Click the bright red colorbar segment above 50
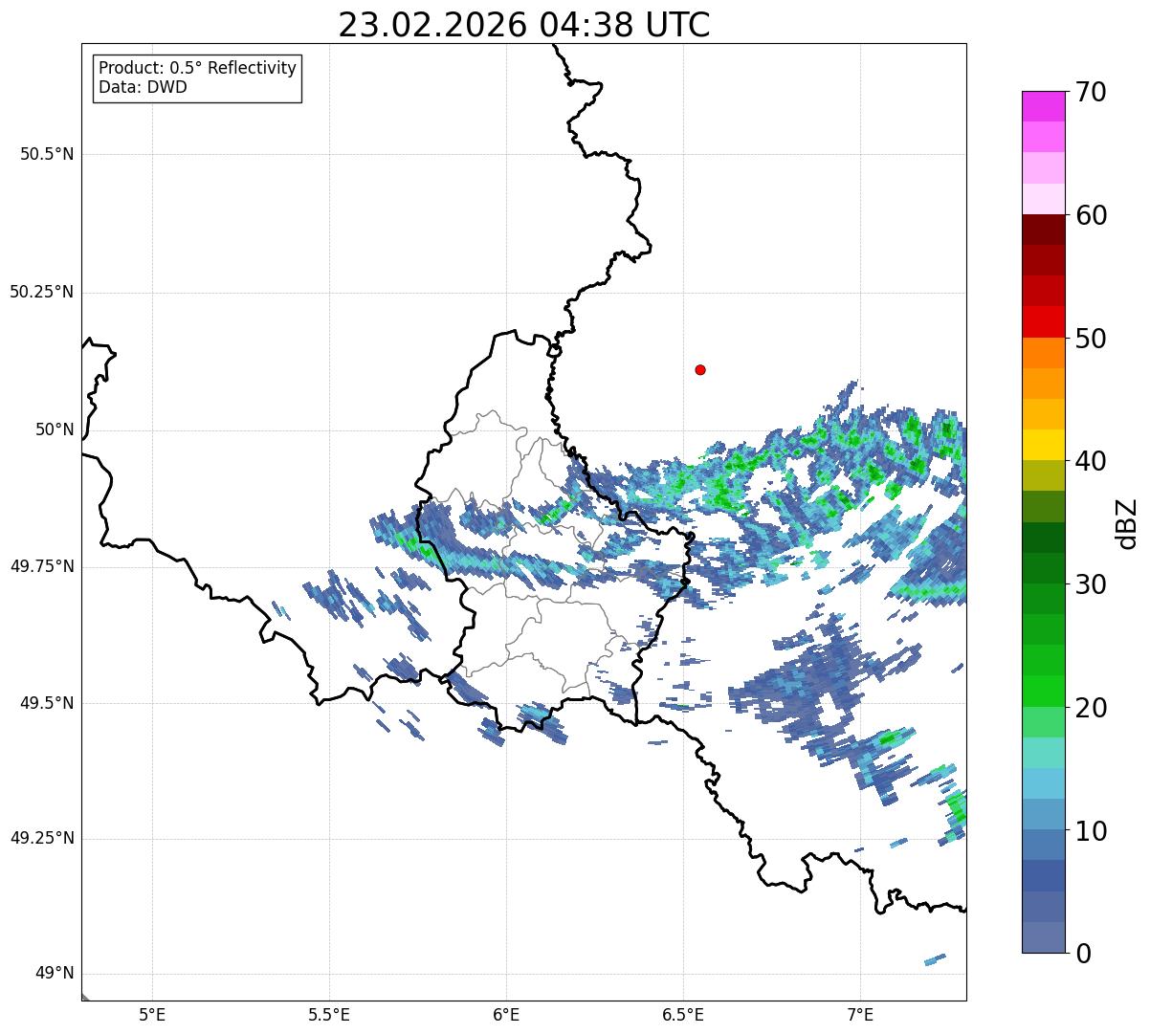The image size is (1150, 1034). click(x=1043, y=322)
